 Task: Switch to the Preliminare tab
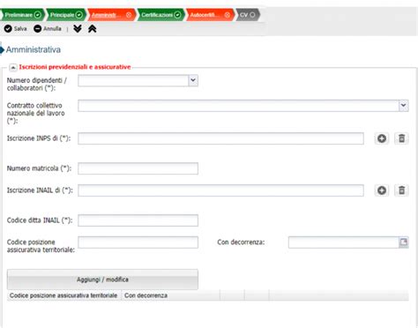22,15
